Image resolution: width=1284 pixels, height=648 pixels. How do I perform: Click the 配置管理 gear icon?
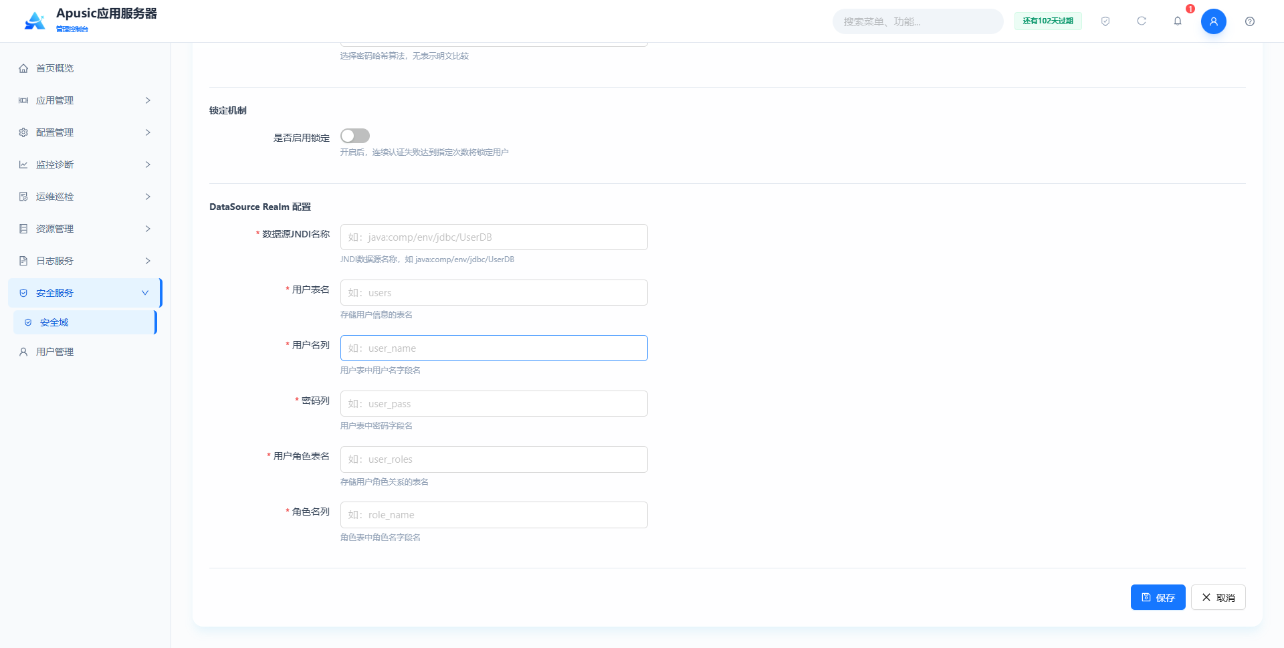click(x=23, y=132)
